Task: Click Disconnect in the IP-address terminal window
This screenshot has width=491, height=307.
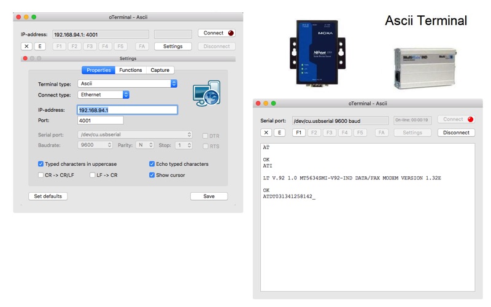Action: [x=217, y=47]
